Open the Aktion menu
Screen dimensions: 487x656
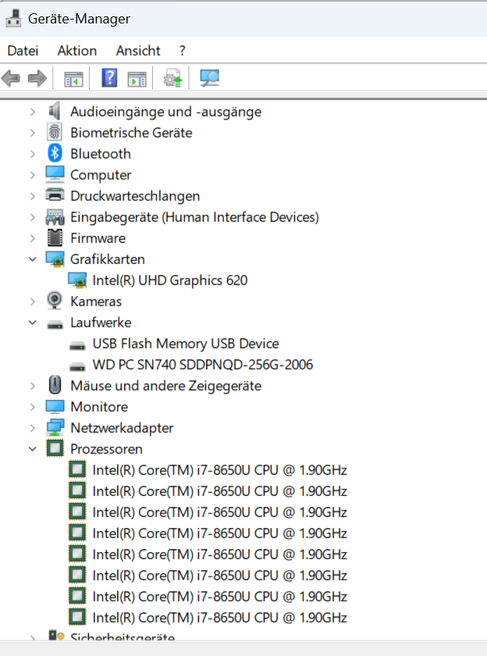point(77,51)
